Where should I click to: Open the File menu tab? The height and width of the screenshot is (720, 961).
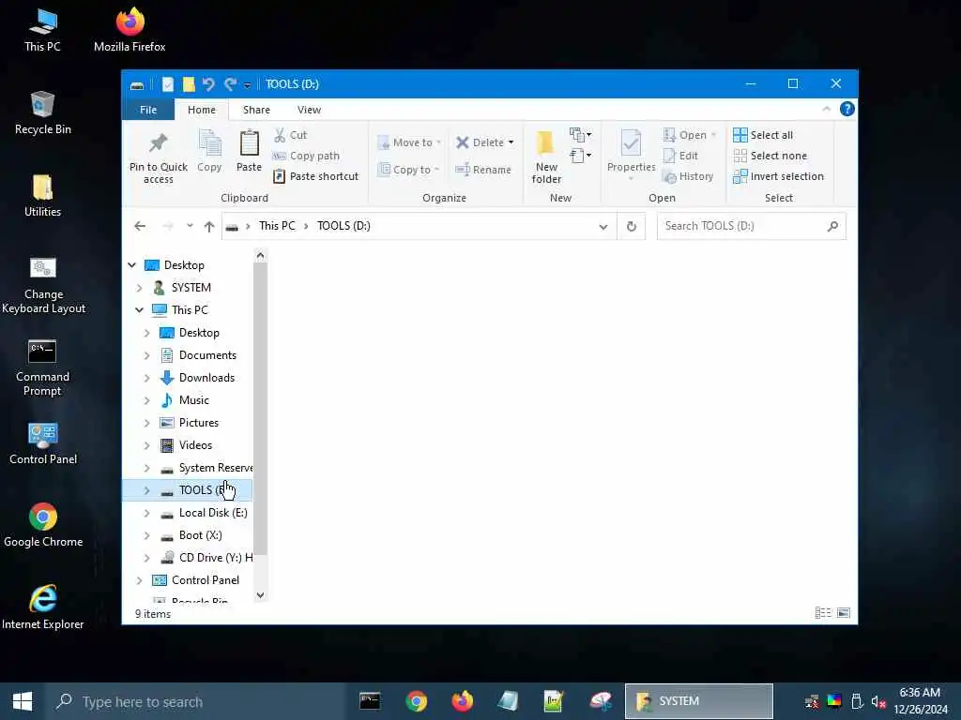click(148, 110)
